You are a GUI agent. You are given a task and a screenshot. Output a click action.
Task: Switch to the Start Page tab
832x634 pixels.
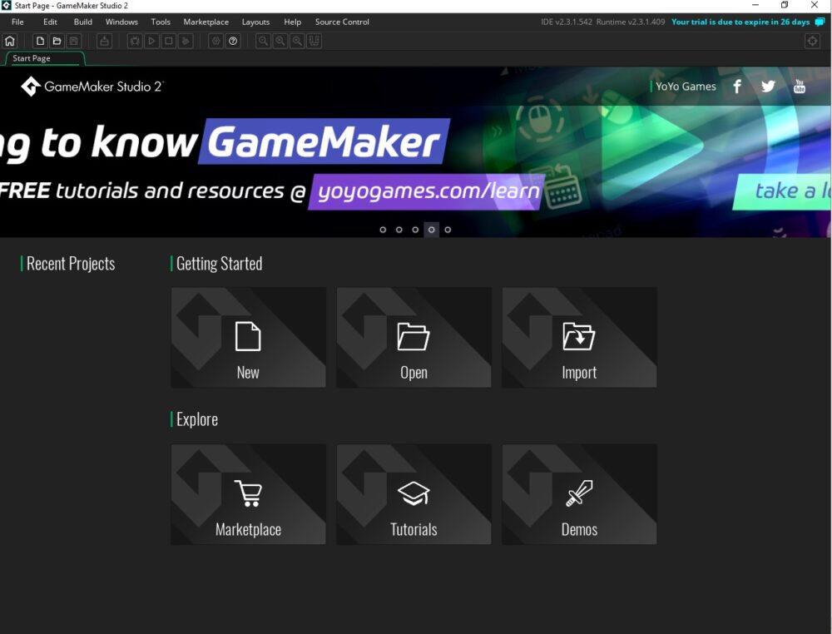(32, 58)
